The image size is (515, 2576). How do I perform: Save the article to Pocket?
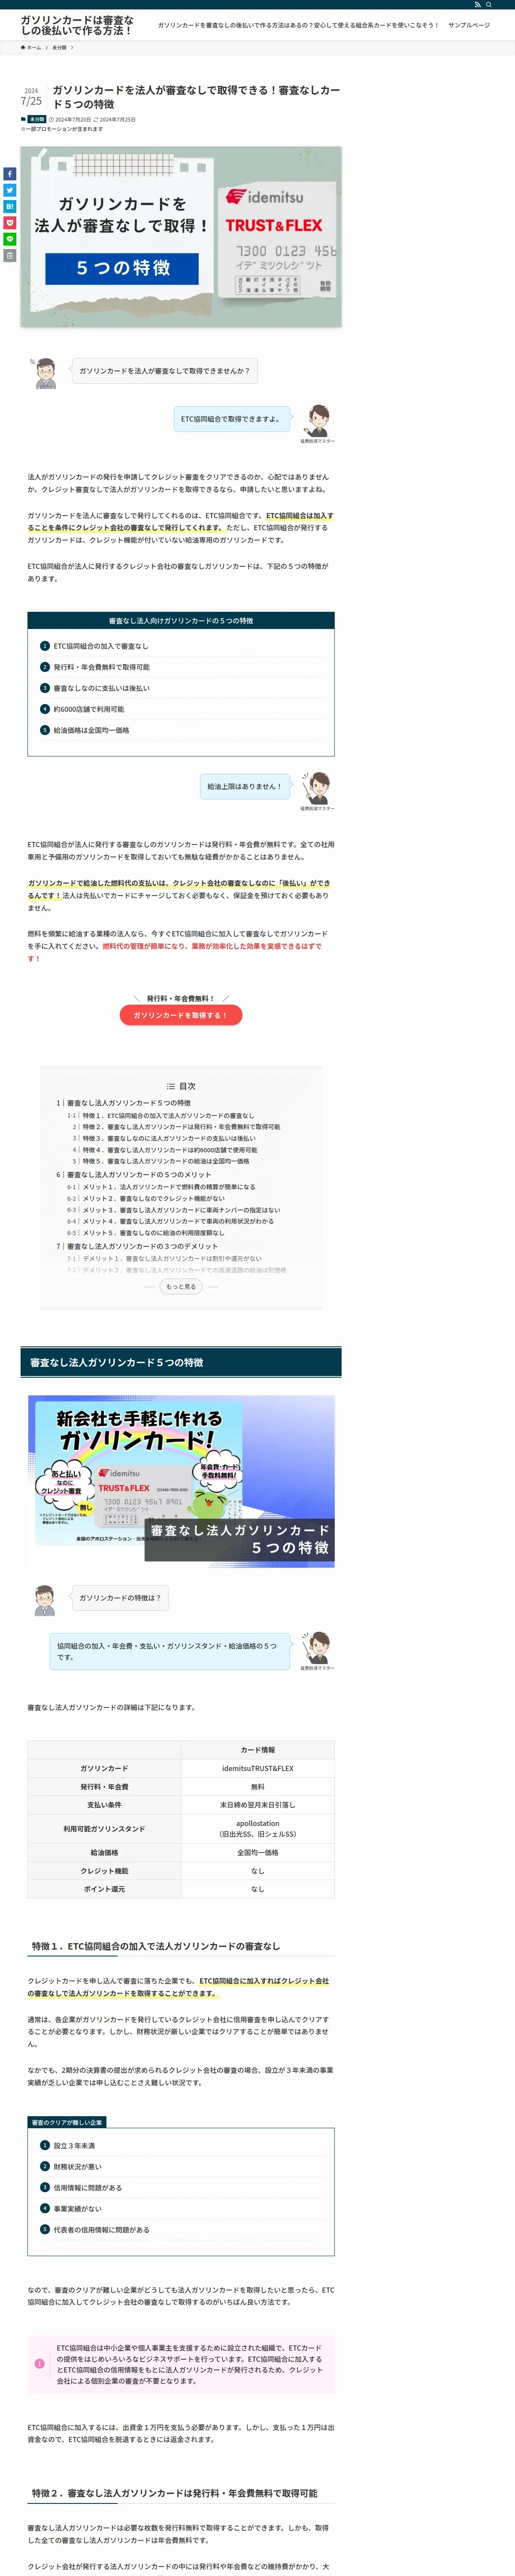(x=9, y=223)
